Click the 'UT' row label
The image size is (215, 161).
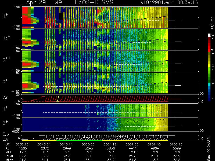[x=8, y=144]
